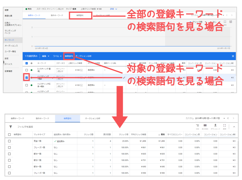Open the 検索語句 tab in the upper panel
242x180 pixels.
pos(80,15)
